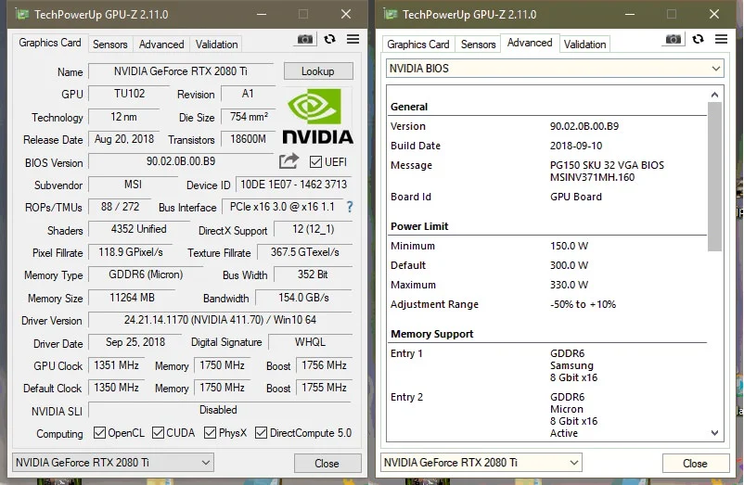Open the NVIDIA BIOS dropdown
The width and height of the screenshot is (744, 485).
point(554,69)
